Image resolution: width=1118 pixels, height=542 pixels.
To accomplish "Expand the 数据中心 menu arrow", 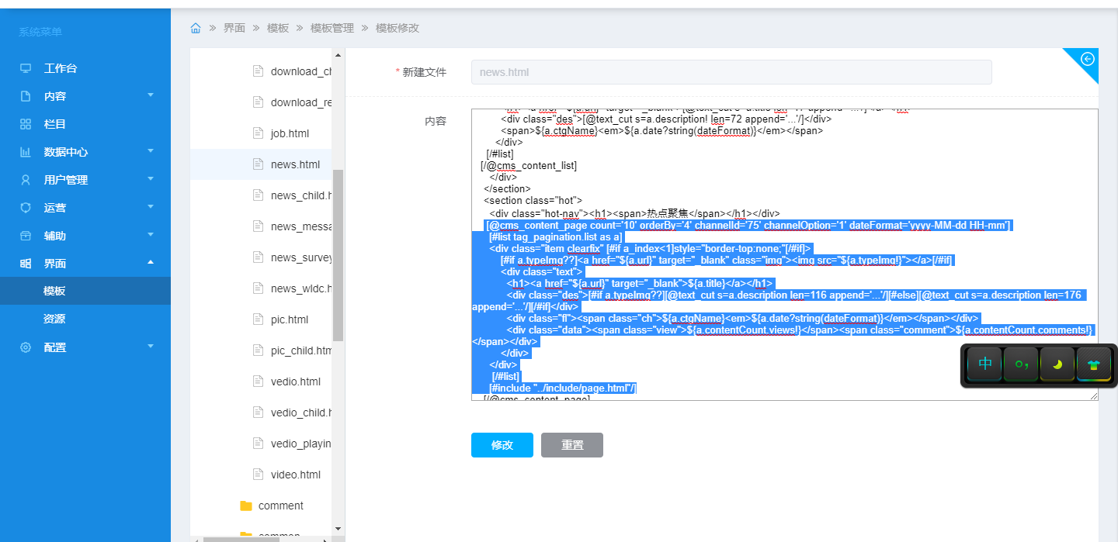I will pyautogui.click(x=151, y=150).
